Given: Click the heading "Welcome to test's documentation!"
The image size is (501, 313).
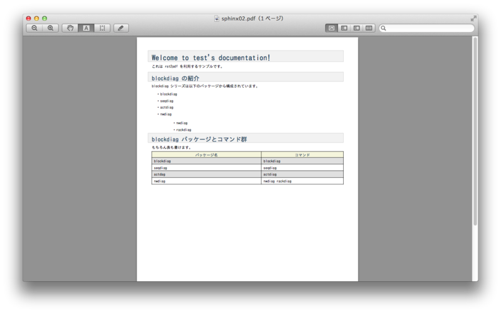Looking at the screenshot, I should tap(211, 58).
